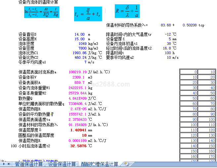This screenshot has height=168, width=217.
Task: Select the logarithmic temperature formula image
Action: click(x=41, y=12)
